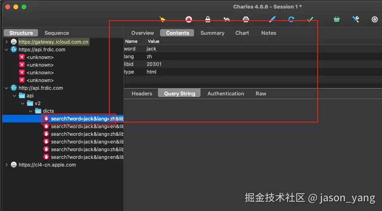Open the Chart tab
The width and height of the screenshot is (382, 211).
click(242, 33)
